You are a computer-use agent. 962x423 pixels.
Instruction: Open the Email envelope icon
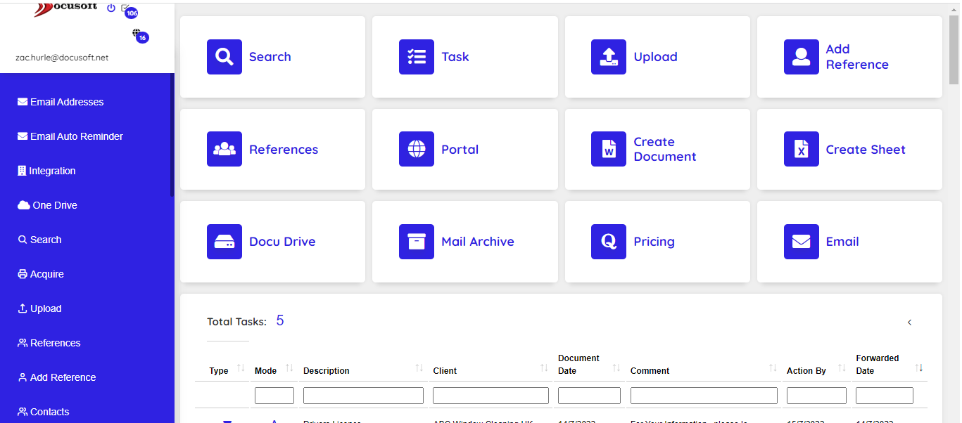pos(801,242)
